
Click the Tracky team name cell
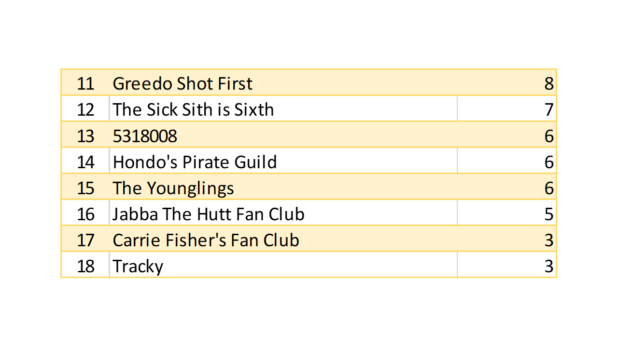(138, 266)
